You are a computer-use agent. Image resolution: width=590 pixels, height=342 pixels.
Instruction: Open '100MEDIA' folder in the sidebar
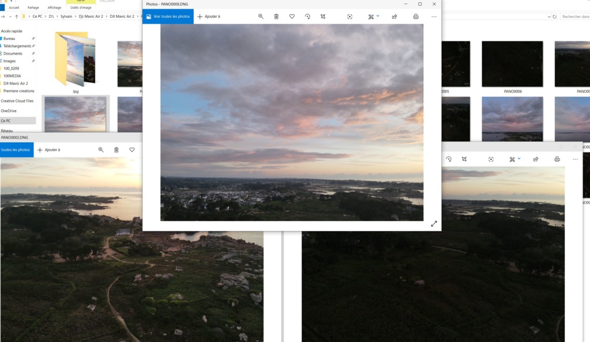click(12, 76)
